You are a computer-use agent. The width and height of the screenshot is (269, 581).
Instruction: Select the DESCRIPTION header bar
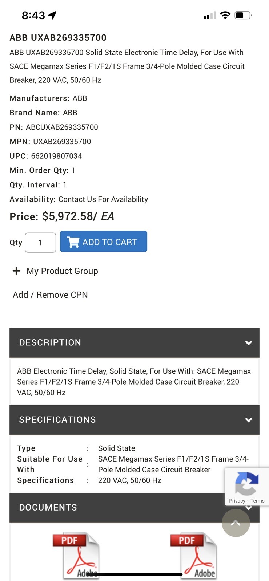pyautogui.click(x=50, y=342)
